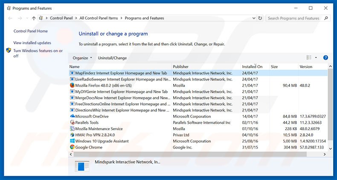The image size is (337, 180).
Task: Open the recent locations dropdown arrow
Action: [27, 18]
